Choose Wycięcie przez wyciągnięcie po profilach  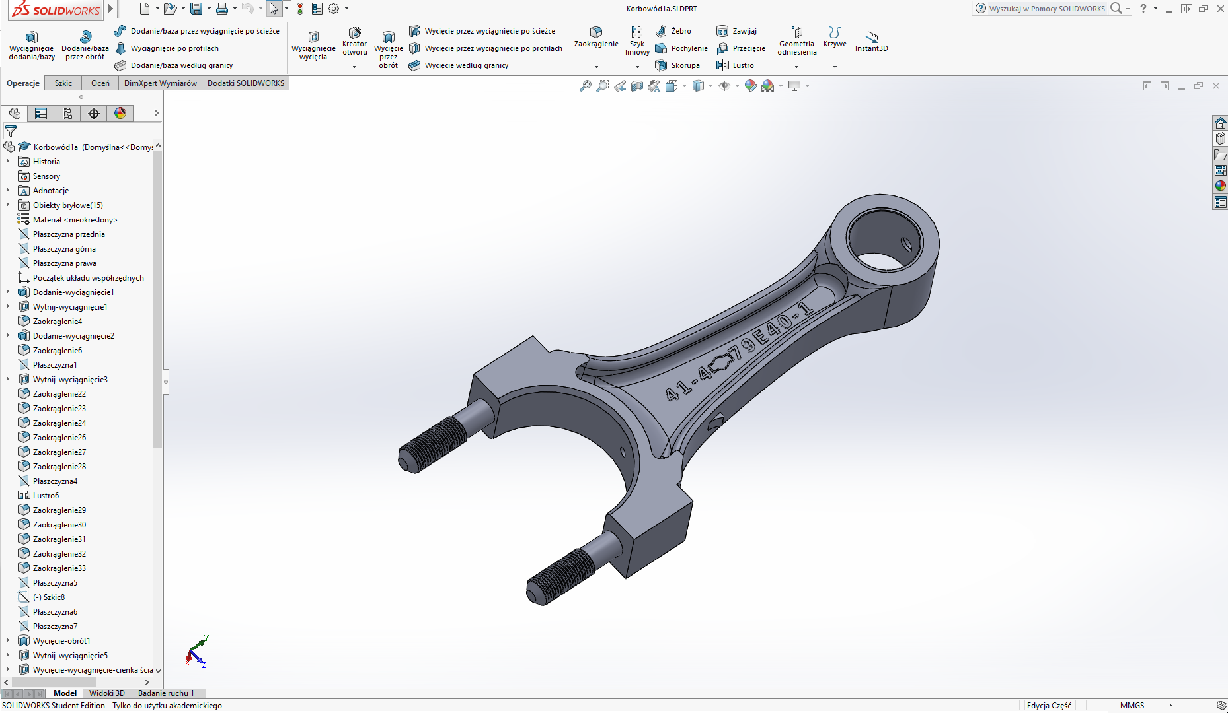(486, 48)
